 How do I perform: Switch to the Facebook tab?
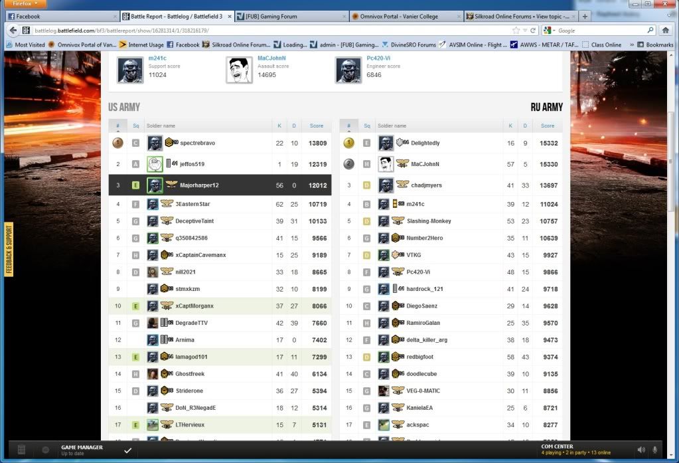pos(62,17)
